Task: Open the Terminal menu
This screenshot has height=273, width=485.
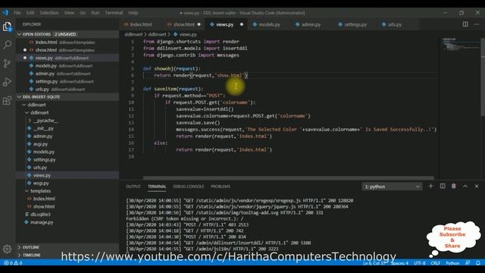Action: point(114,13)
